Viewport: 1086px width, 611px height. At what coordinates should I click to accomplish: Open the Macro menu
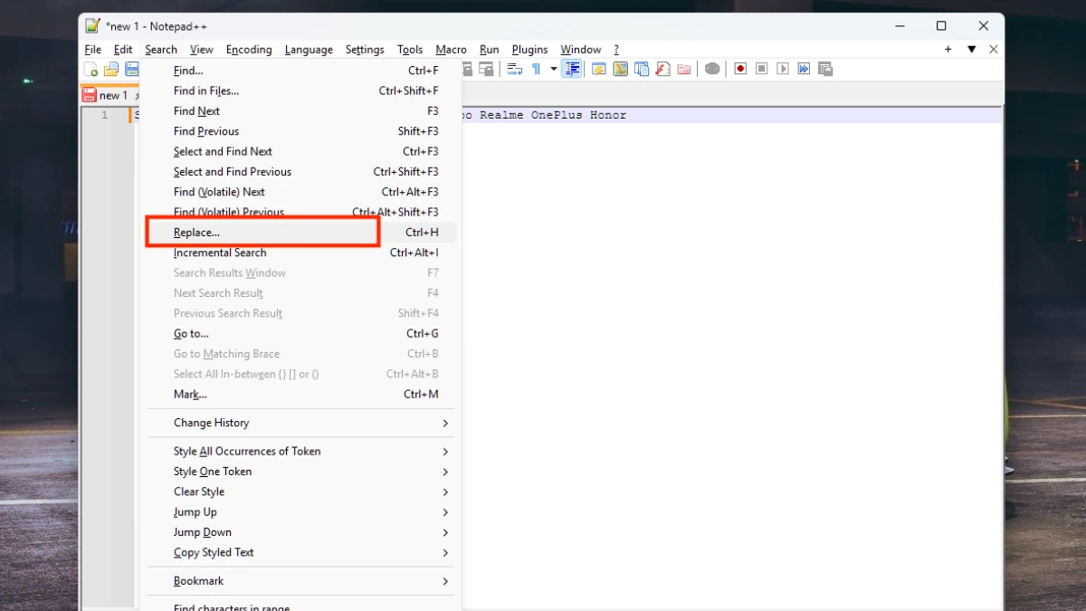tap(452, 50)
